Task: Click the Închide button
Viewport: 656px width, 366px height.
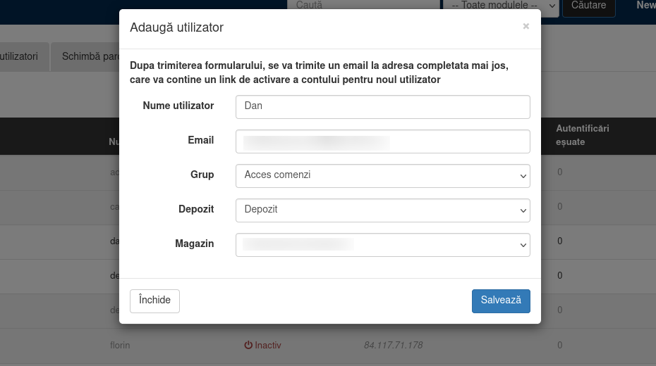Action: tap(154, 301)
